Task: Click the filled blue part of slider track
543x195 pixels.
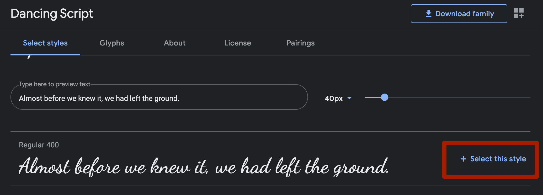Action: (x=372, y=97)
